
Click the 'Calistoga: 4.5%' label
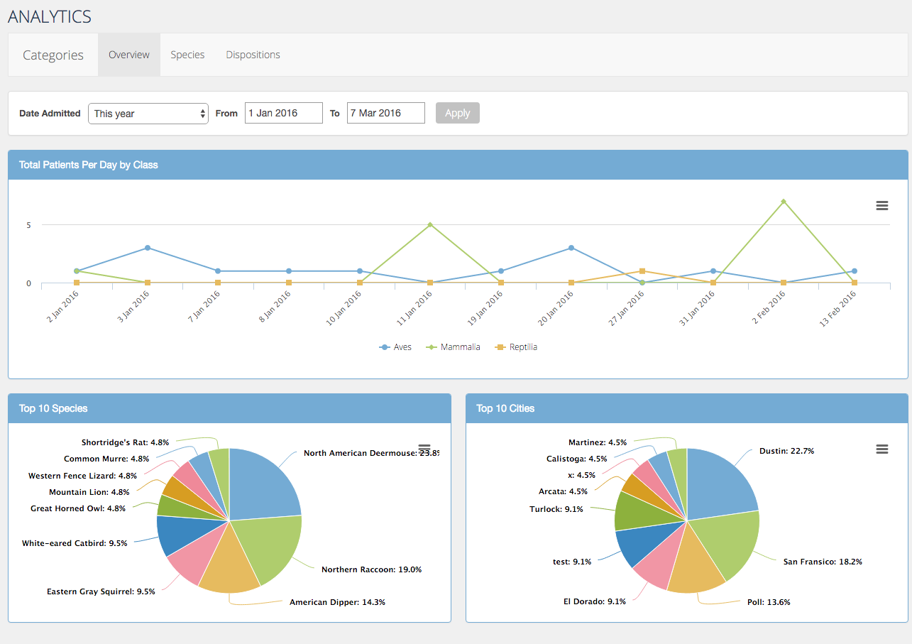577,459
